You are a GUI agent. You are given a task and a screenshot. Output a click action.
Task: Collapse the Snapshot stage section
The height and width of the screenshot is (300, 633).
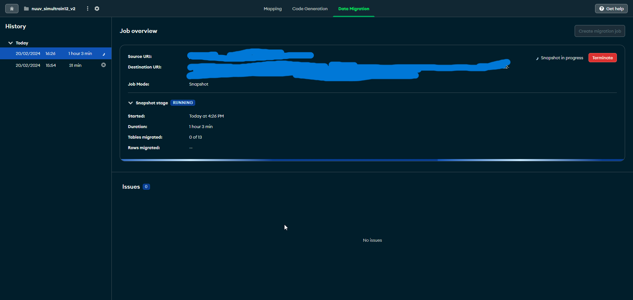coord(131,103)
